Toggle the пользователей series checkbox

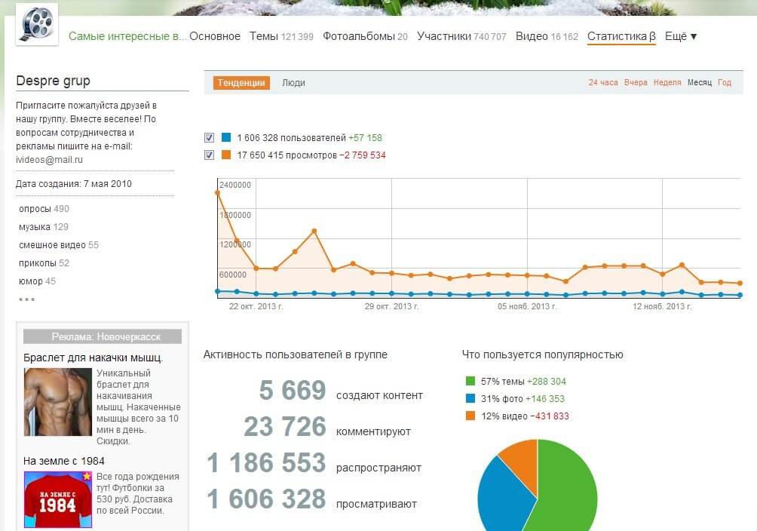point(209,138)
